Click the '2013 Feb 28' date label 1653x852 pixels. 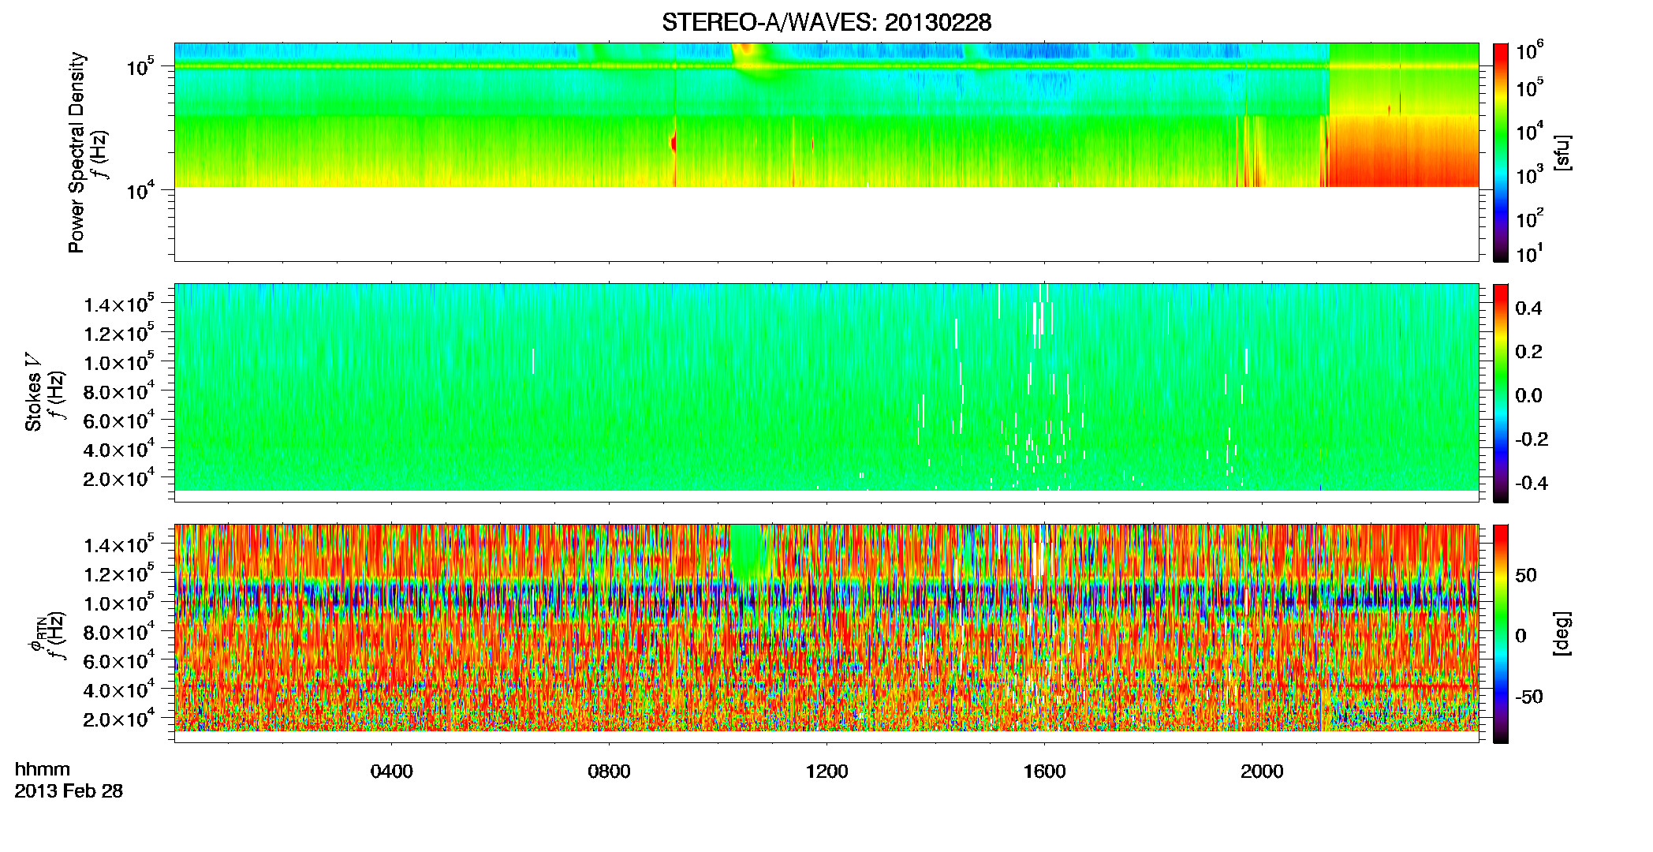coord(69,791)
